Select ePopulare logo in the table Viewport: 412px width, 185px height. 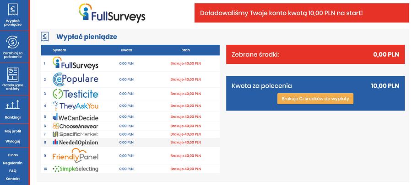76,79
